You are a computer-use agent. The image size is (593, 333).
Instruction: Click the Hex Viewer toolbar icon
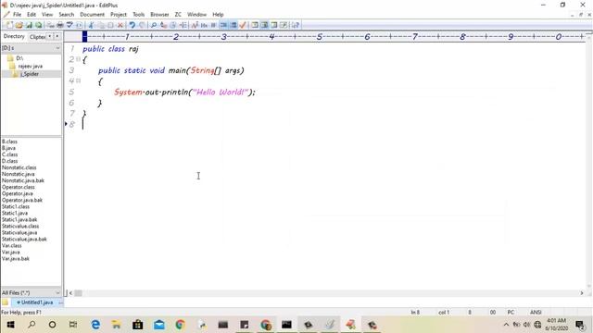pyautogui.click(x=204, y=25)
